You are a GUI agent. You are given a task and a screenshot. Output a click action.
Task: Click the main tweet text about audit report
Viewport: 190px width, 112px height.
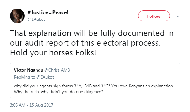click(x=92, y=43)
